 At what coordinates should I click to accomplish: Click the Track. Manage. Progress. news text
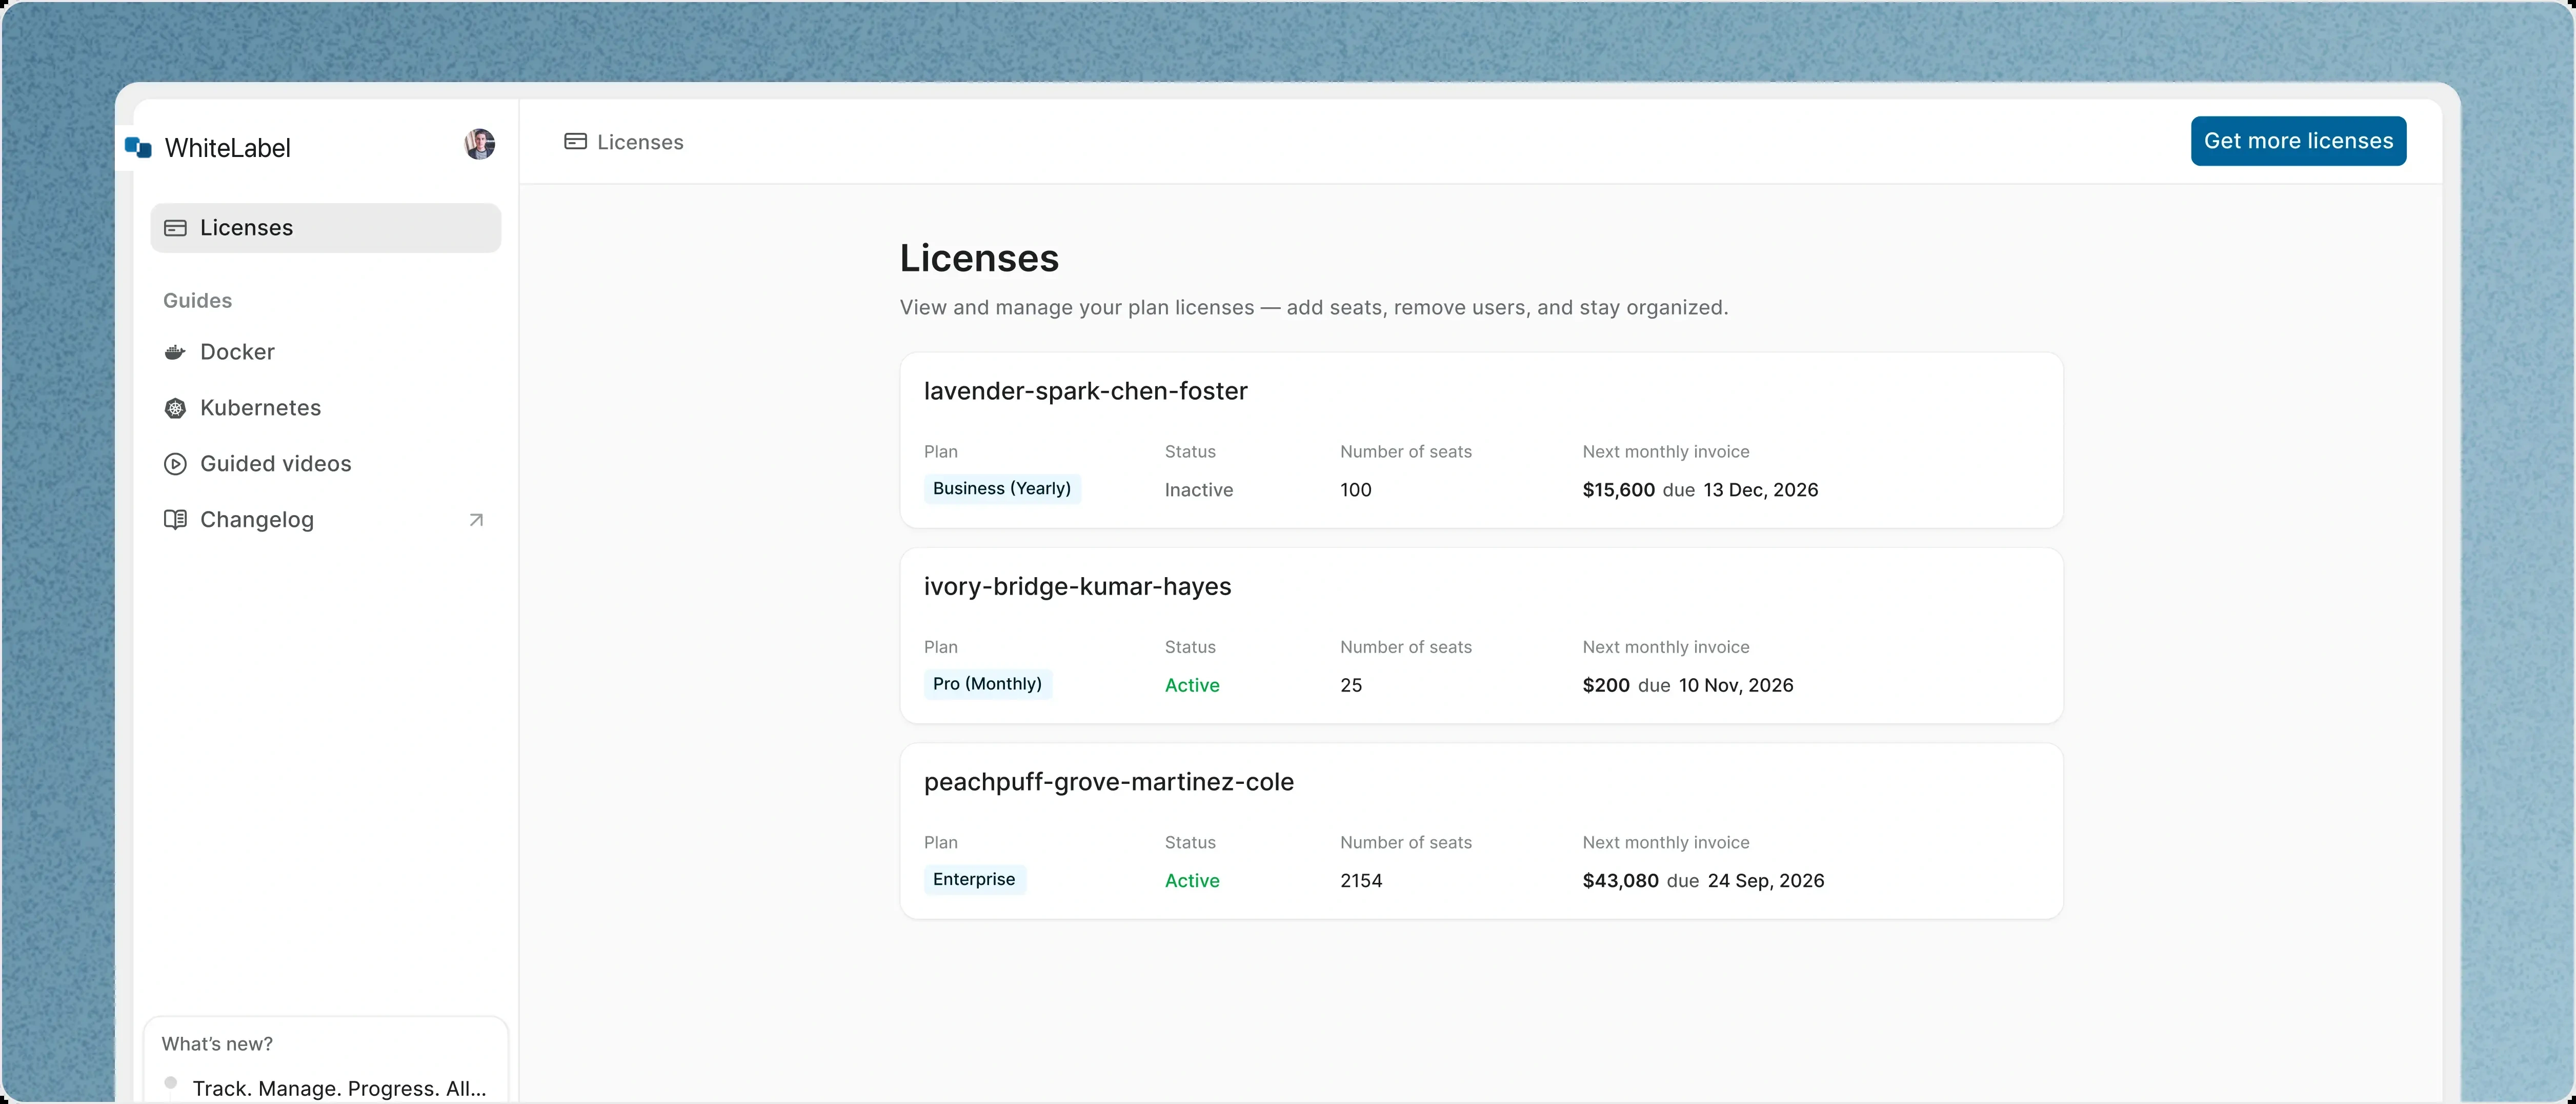coord(339,1088)
